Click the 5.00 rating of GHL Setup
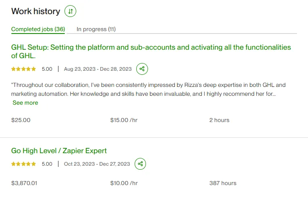 pos(47,69)
